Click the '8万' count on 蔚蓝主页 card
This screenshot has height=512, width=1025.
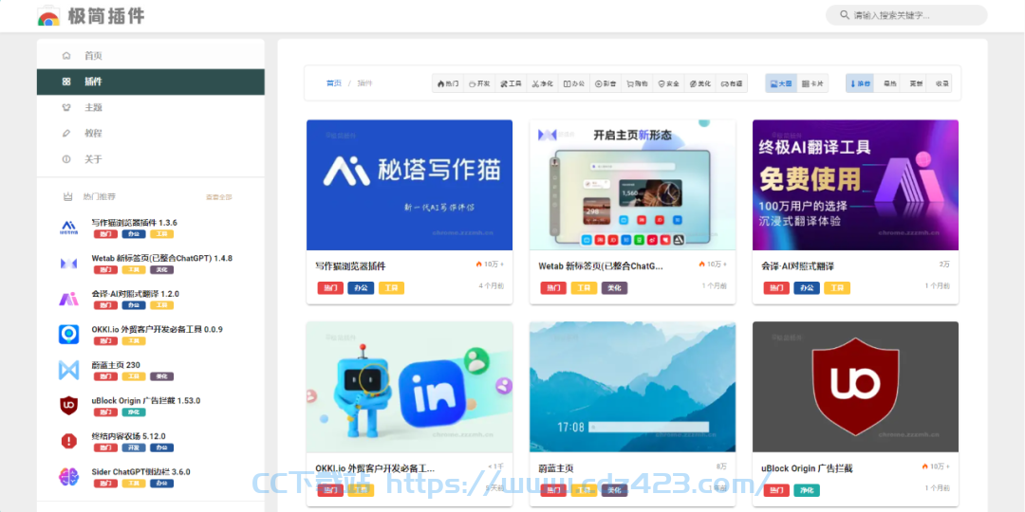click(x=721, y=466)
